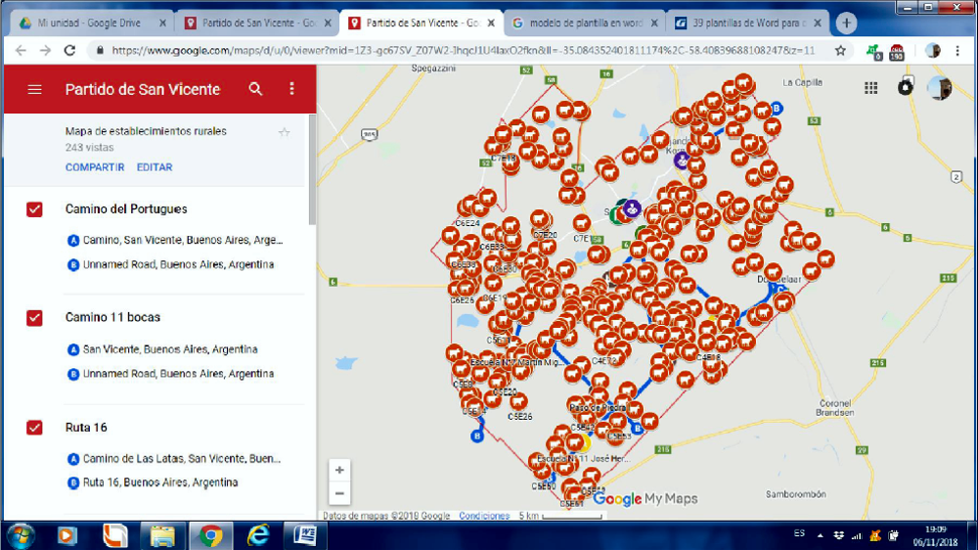This screenshot has height=550, width=978.
Task: Open the media player icon on taskbar
Action: pyautogui.click(x=67, y=536)
